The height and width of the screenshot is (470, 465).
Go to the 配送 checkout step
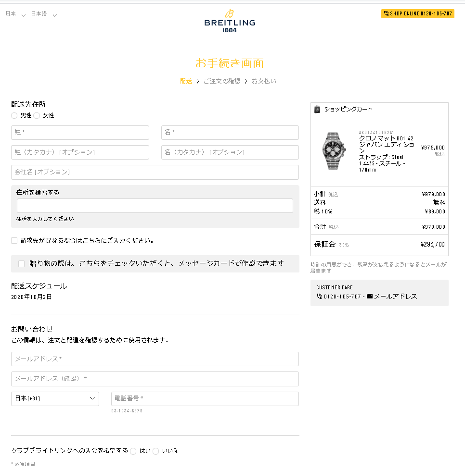186,81
